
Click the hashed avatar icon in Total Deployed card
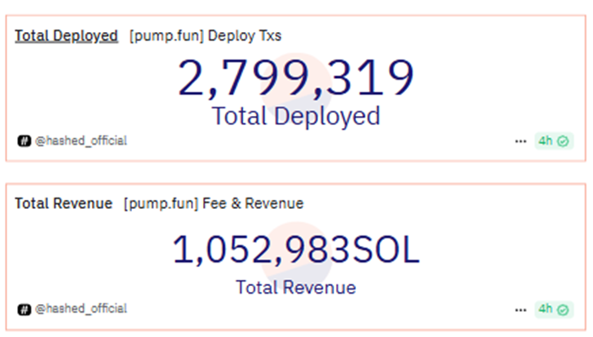[x=24, y=141]
